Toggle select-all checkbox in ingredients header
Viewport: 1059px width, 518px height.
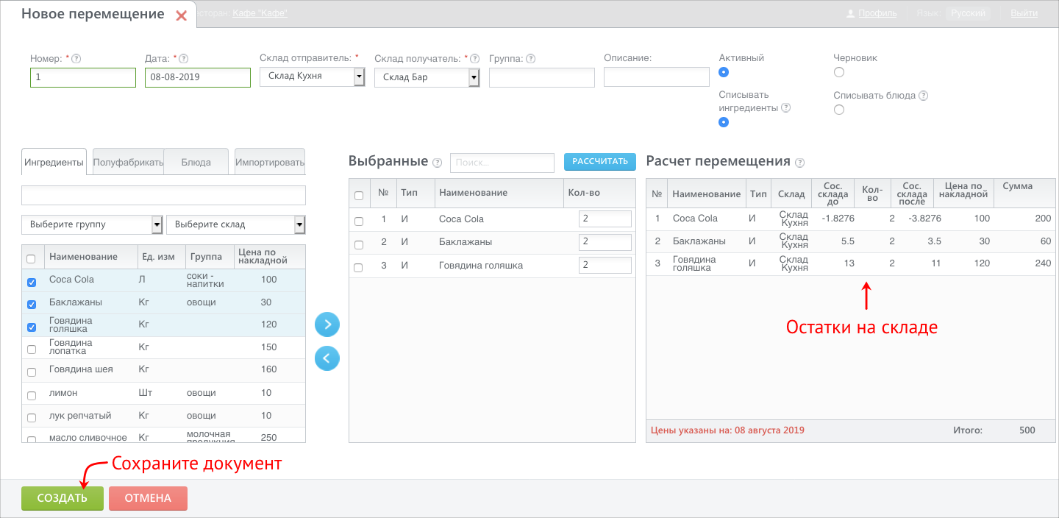pos(31,258)
